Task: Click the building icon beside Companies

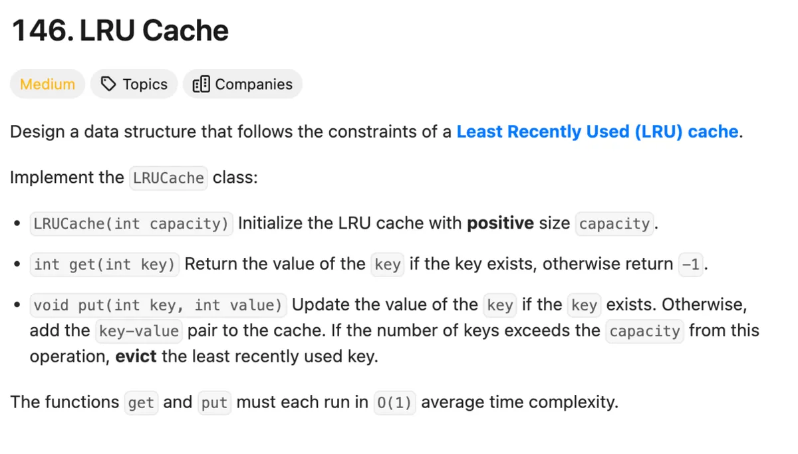Action: click(x=201, y=84)
